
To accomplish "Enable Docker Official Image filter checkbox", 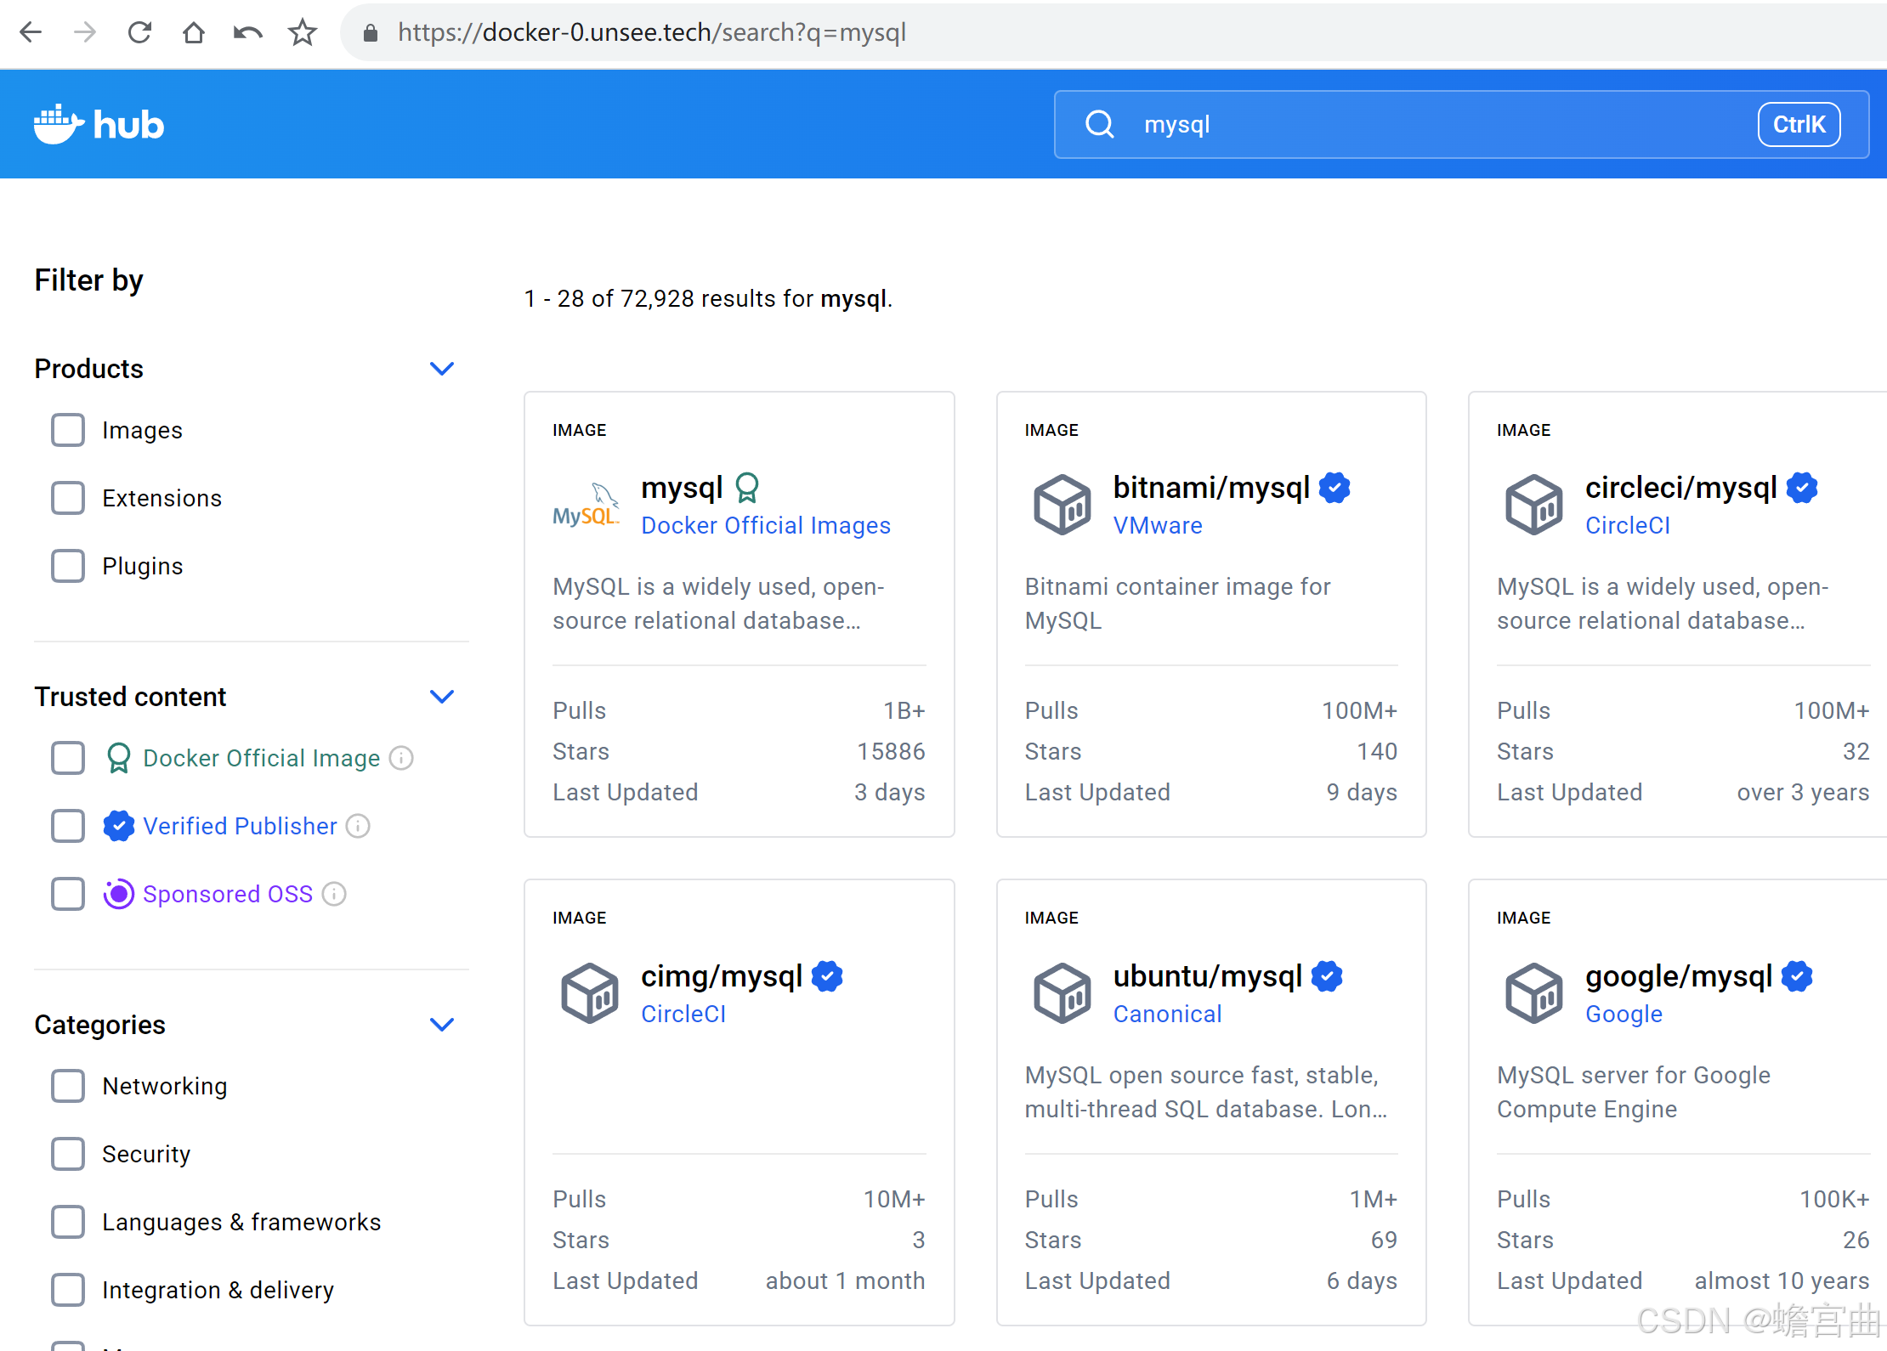I will [x=68, y=758].
